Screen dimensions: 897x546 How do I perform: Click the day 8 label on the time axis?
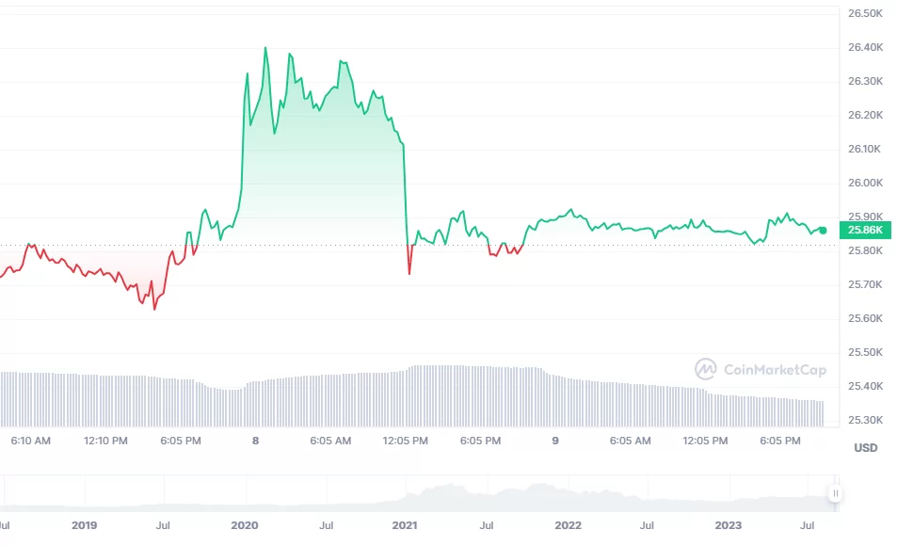[x=255, y=441]
